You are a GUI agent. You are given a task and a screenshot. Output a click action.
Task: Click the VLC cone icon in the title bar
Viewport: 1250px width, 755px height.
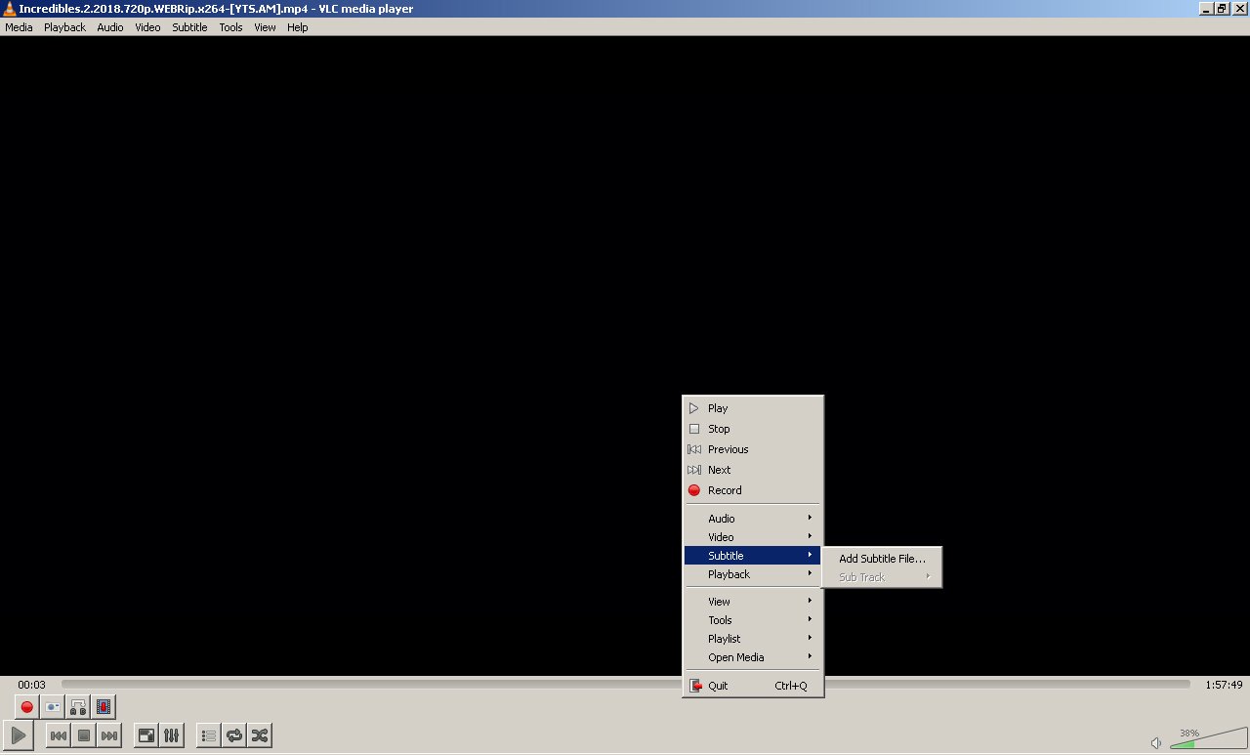coord(9,9)
